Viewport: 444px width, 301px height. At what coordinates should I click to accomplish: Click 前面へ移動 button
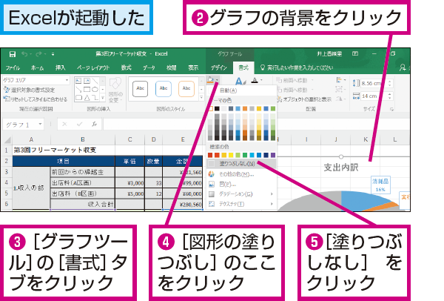point(295,81)
